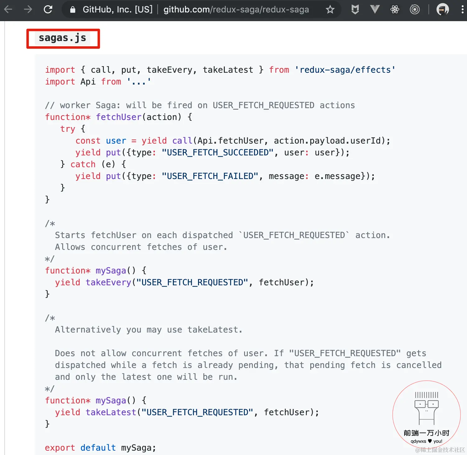Click 'Starts fetchUser on each dispatched' comment
467x455 pixels.
(x=222, y=235)
